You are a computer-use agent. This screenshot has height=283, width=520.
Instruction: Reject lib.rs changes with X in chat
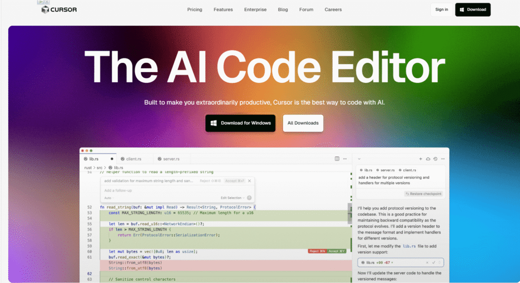pyautogui.click(x=427, y=263)
